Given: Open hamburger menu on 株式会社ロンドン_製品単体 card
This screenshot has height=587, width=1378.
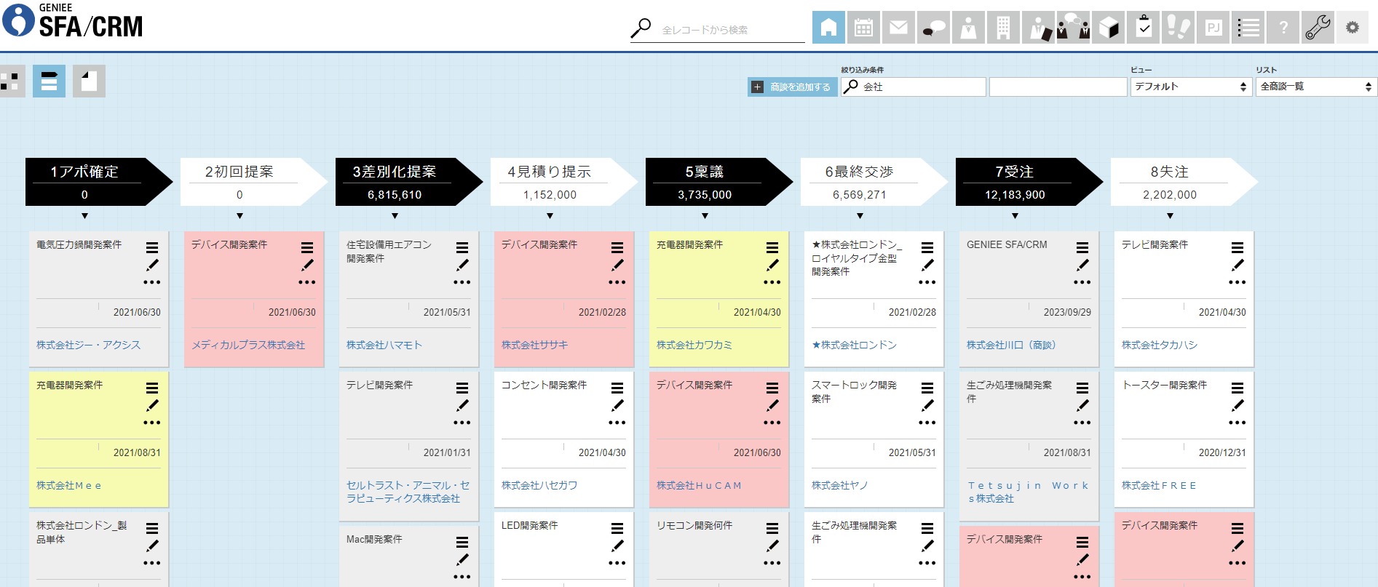Looking at the screenshot, I should click(x=152, y=529).
